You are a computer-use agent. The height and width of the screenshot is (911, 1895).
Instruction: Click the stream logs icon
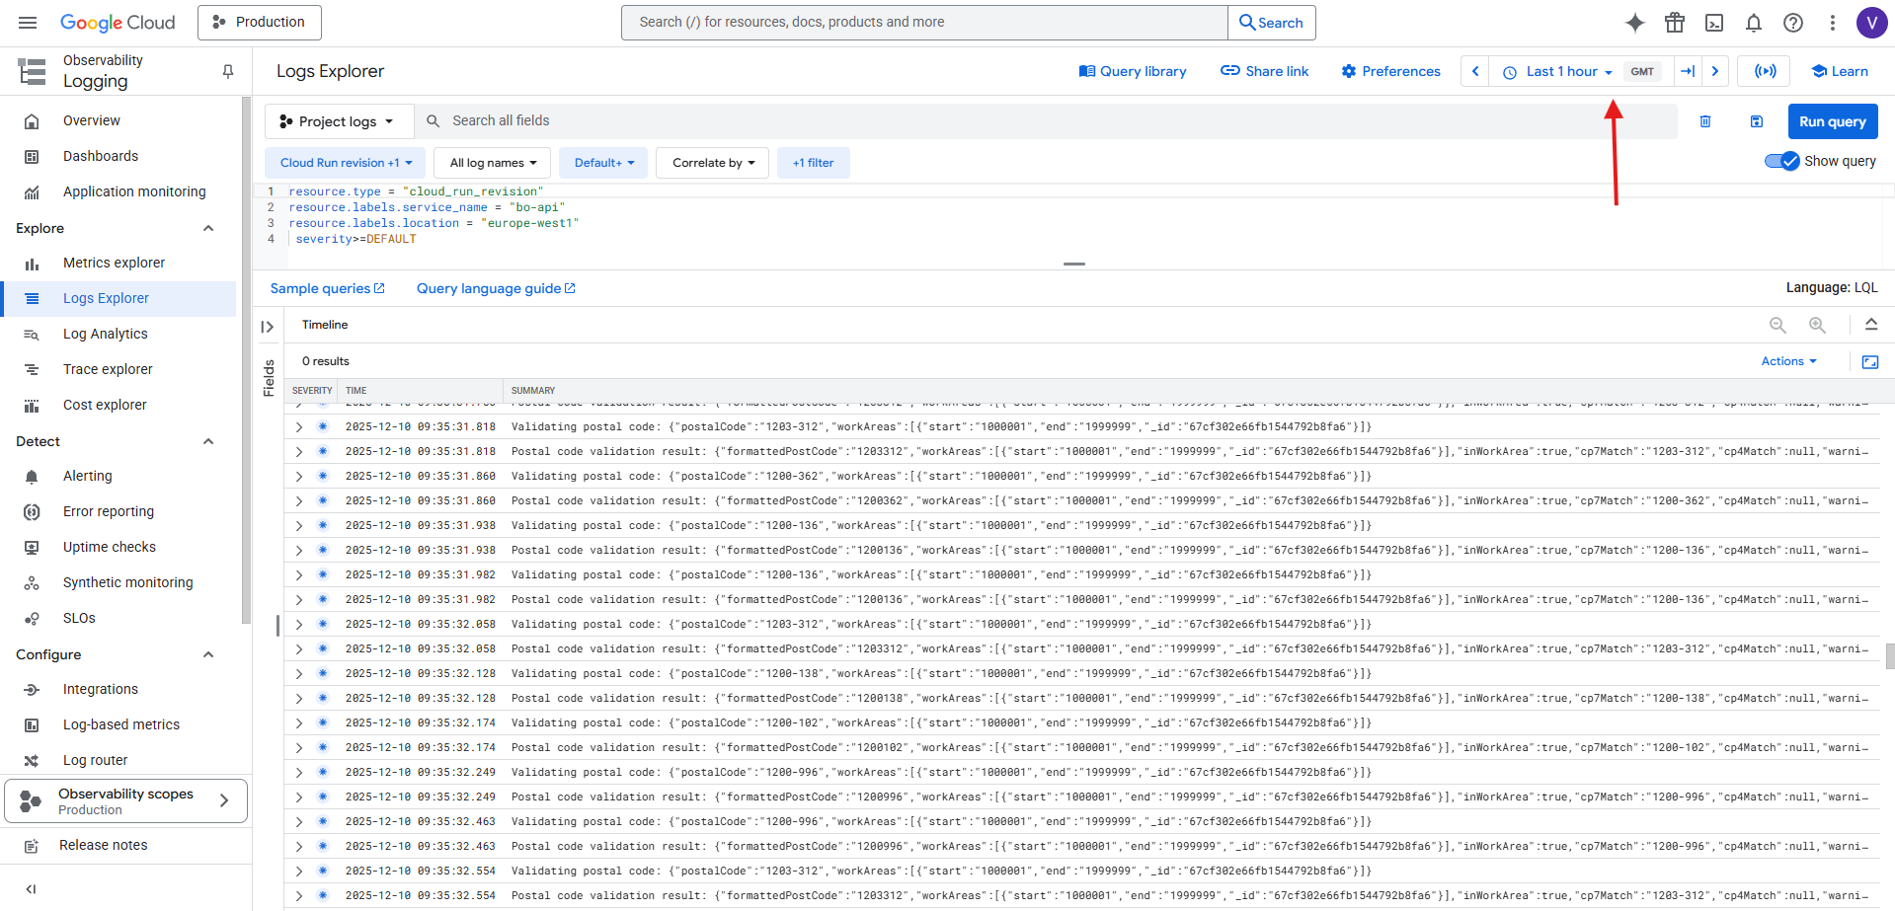[x=1765, y=71]
